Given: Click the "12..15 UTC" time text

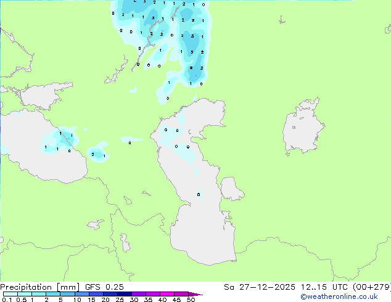Looking at the screenshot, I should click(324, 287).
